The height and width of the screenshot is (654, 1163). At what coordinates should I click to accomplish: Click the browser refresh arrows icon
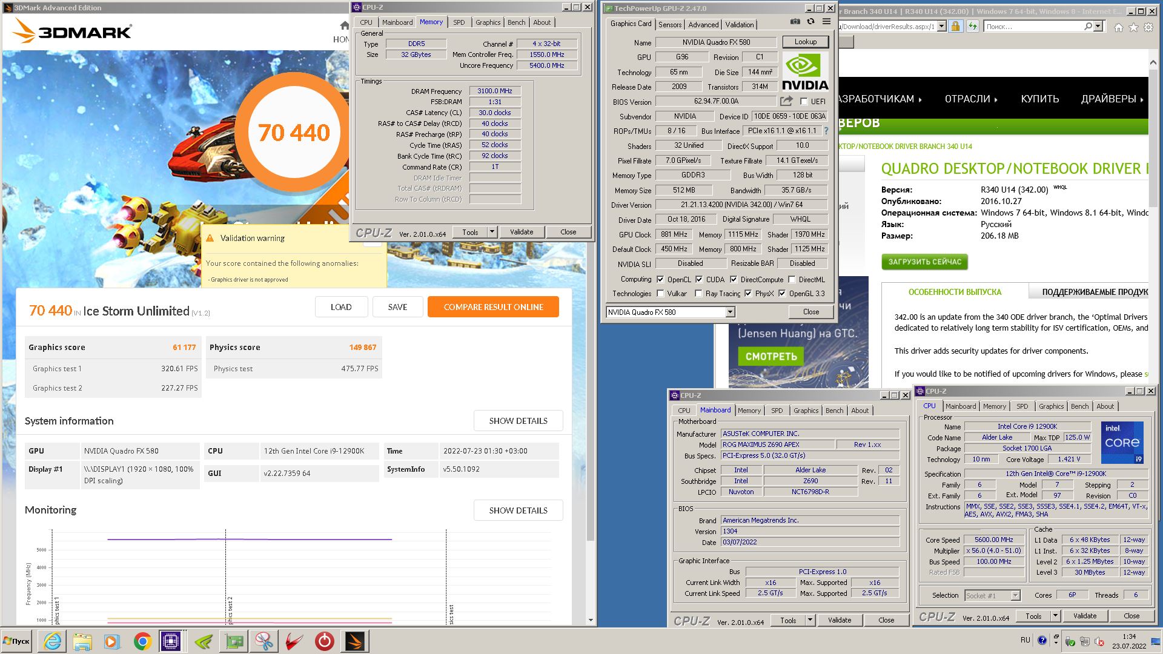point(972,27)
